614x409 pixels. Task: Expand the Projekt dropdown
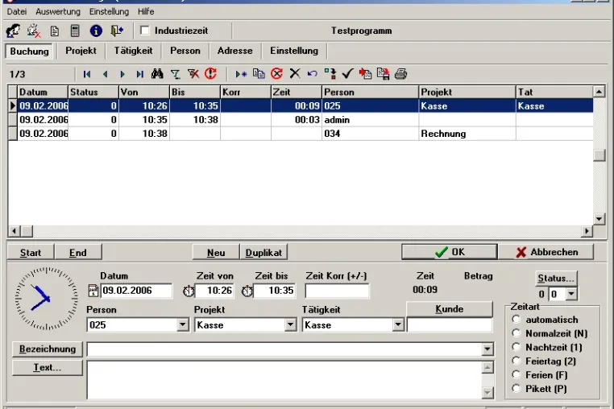click(291, 324)
